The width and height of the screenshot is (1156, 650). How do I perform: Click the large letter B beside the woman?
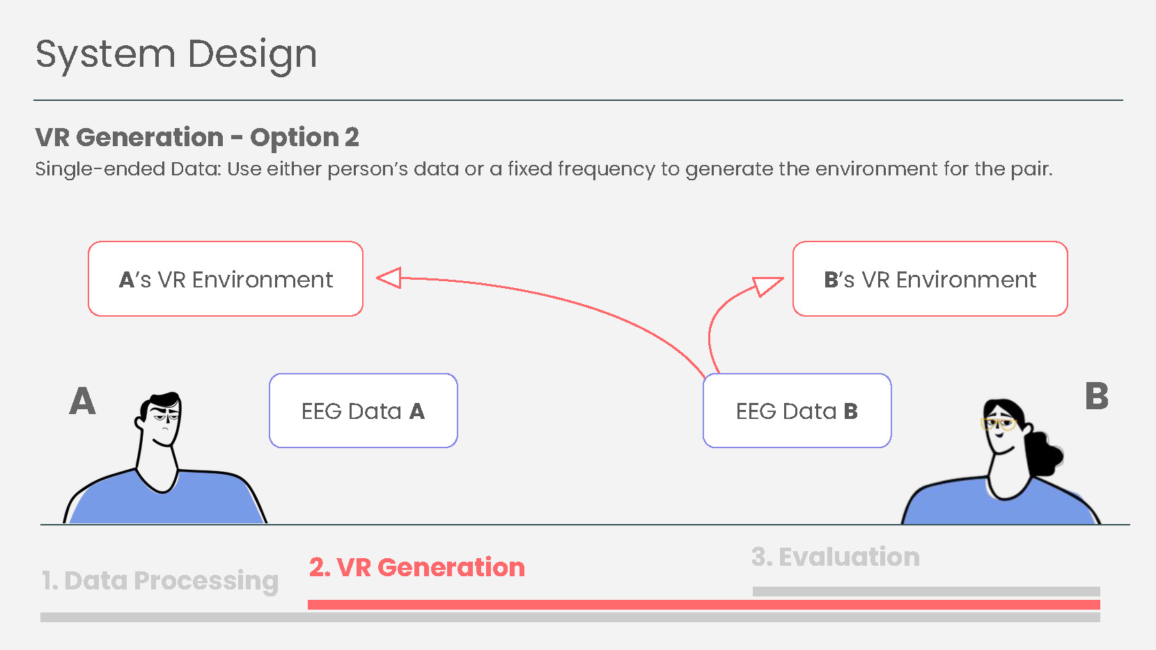(1096, 397)
